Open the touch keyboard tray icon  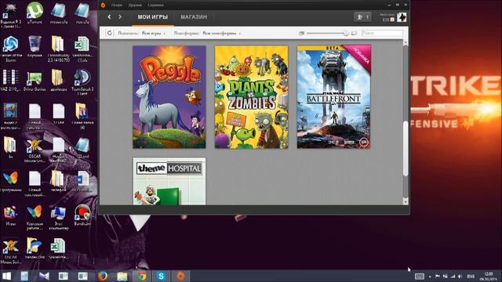point(420,277)
